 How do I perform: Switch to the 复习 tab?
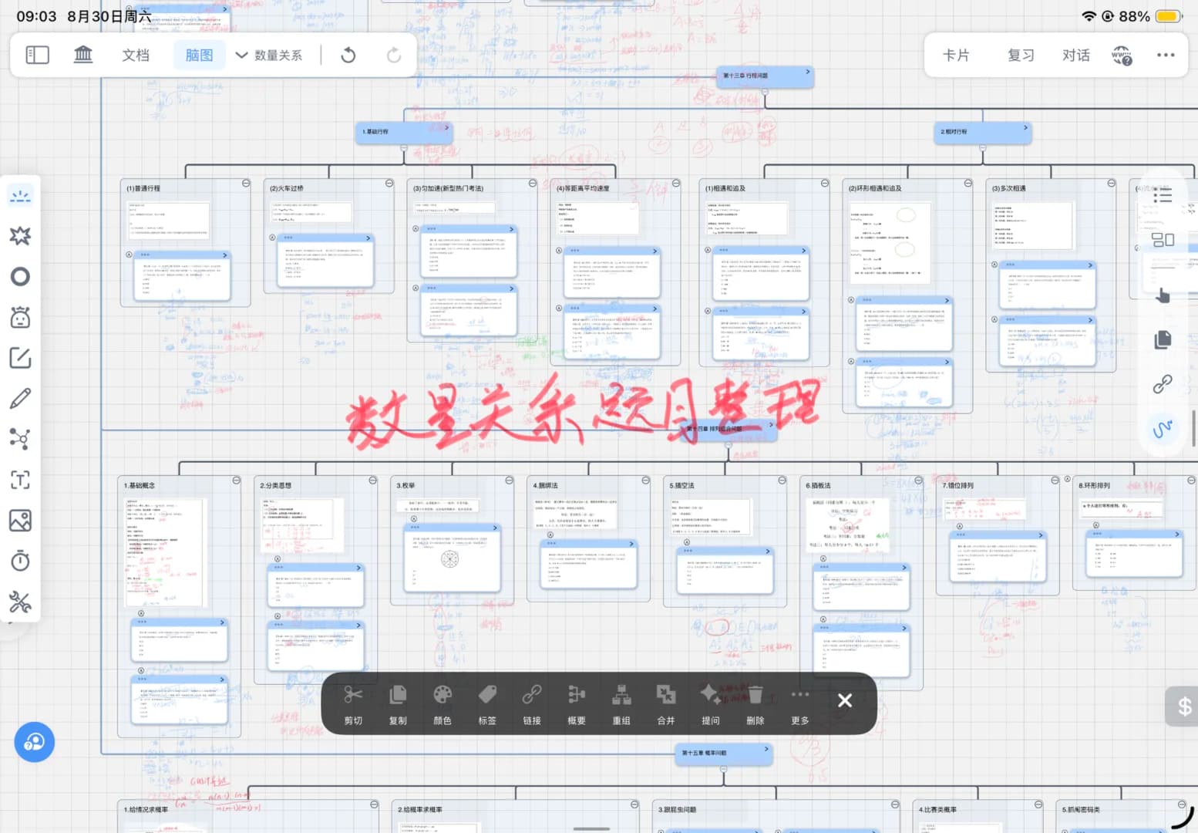click(1021, 55)
